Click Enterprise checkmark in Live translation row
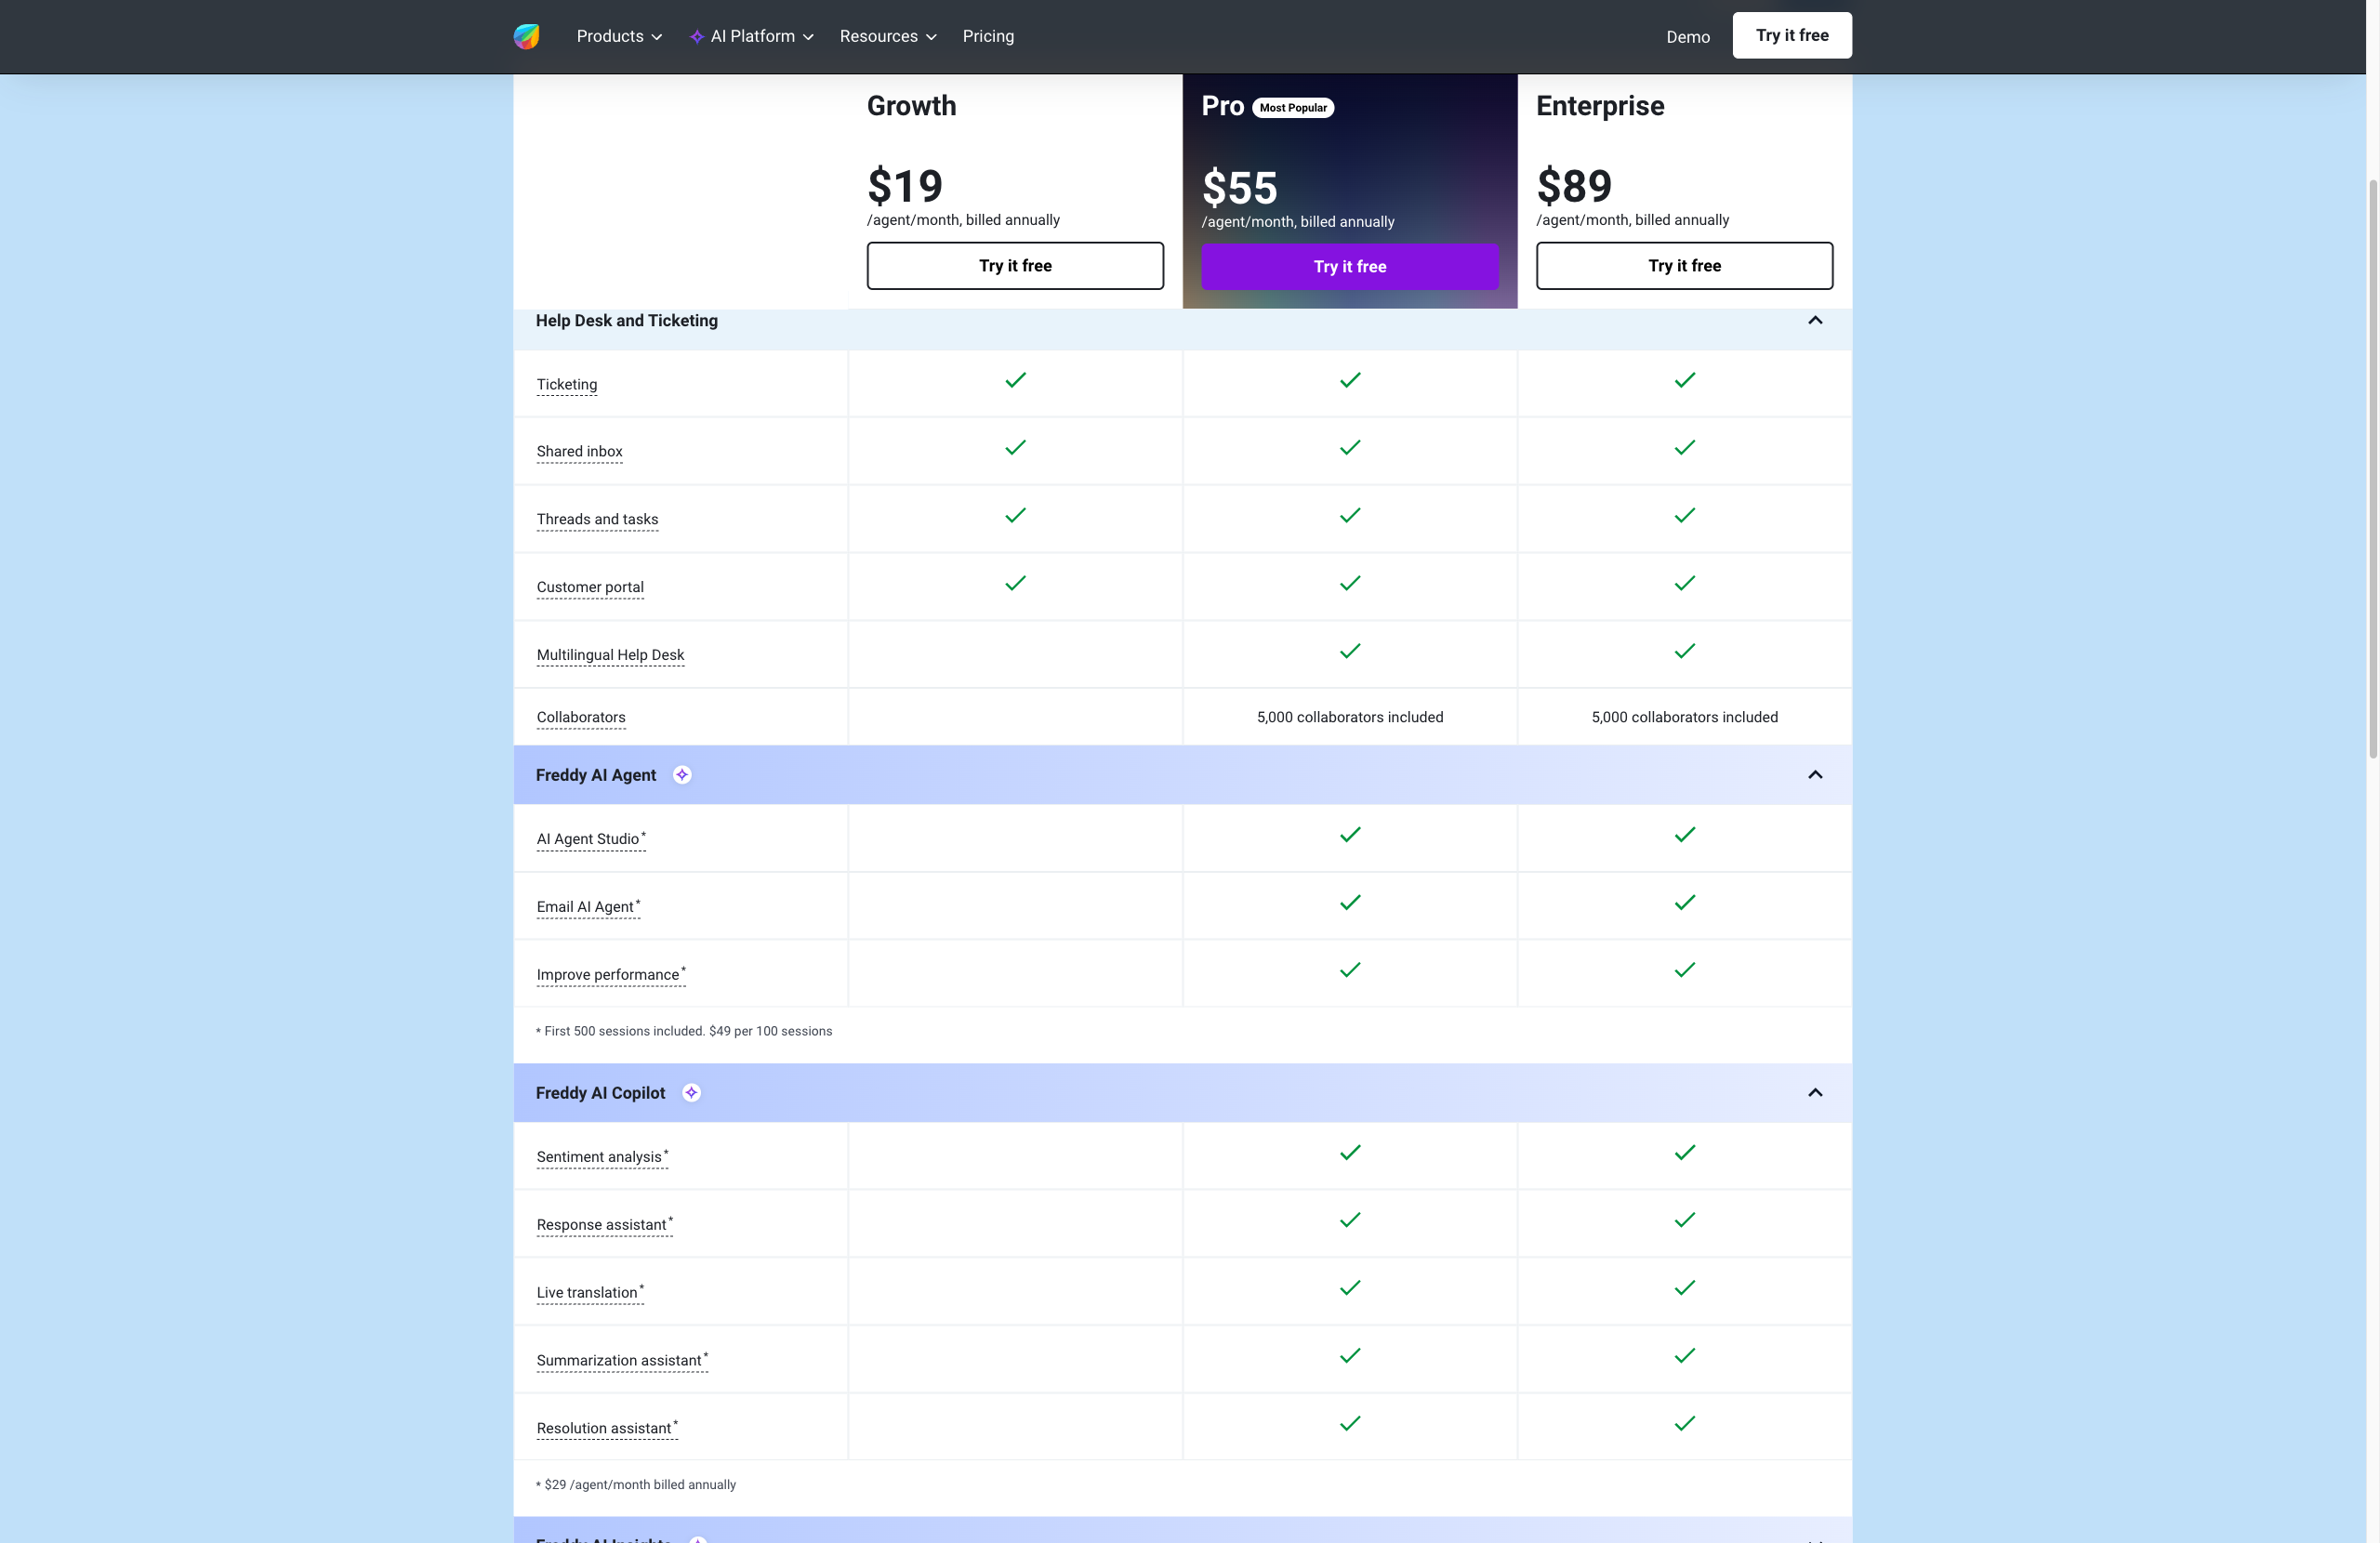This screenshot has width=2380, height=1543. tap(1685, 1288)
